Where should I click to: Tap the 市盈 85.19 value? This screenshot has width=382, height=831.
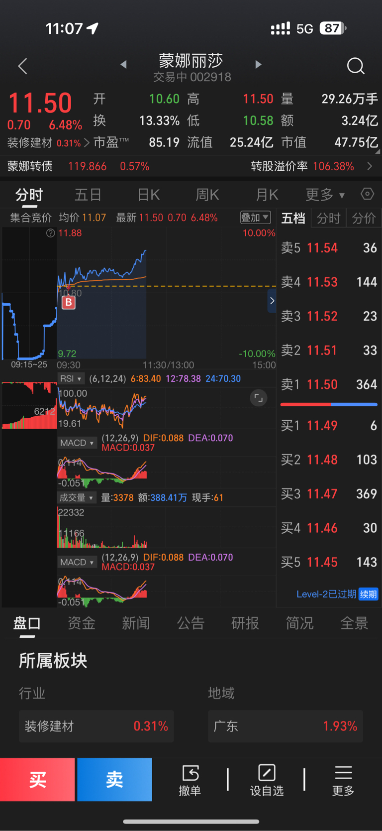click(x=164, y=142)
